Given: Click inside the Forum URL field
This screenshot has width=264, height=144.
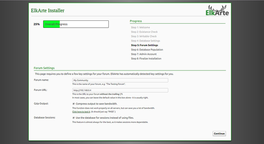Looking at the screenshot, I should click(120, 90).
